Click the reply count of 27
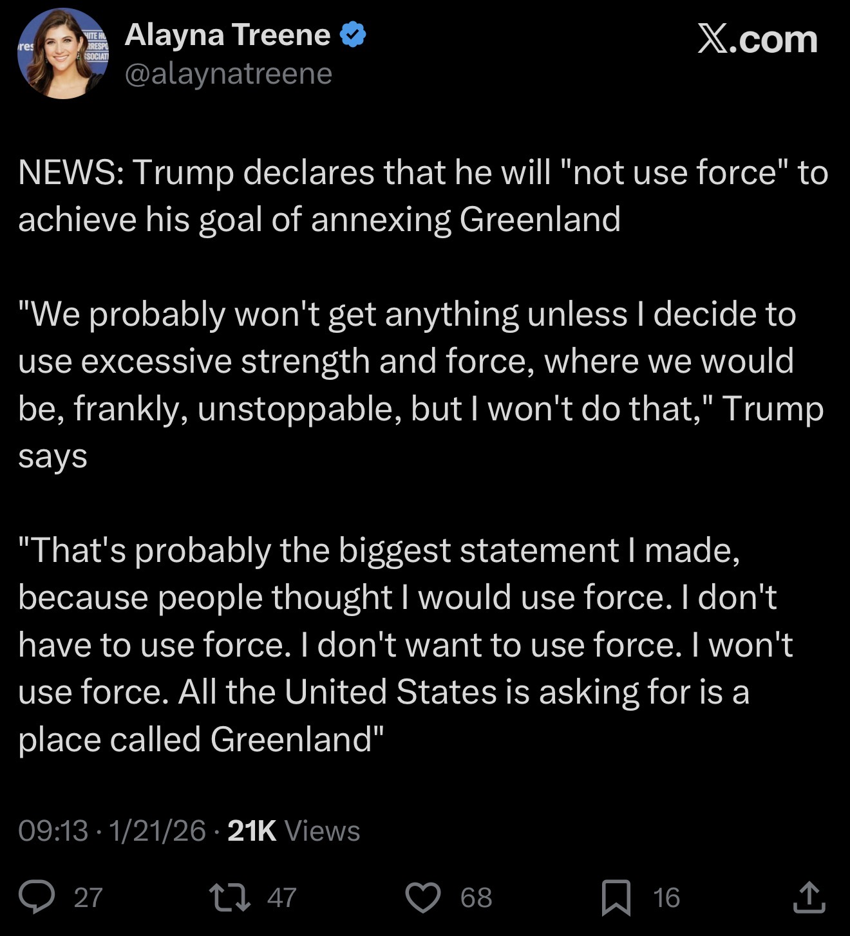Viewport: 850px width, 936px height. [88, 897]
